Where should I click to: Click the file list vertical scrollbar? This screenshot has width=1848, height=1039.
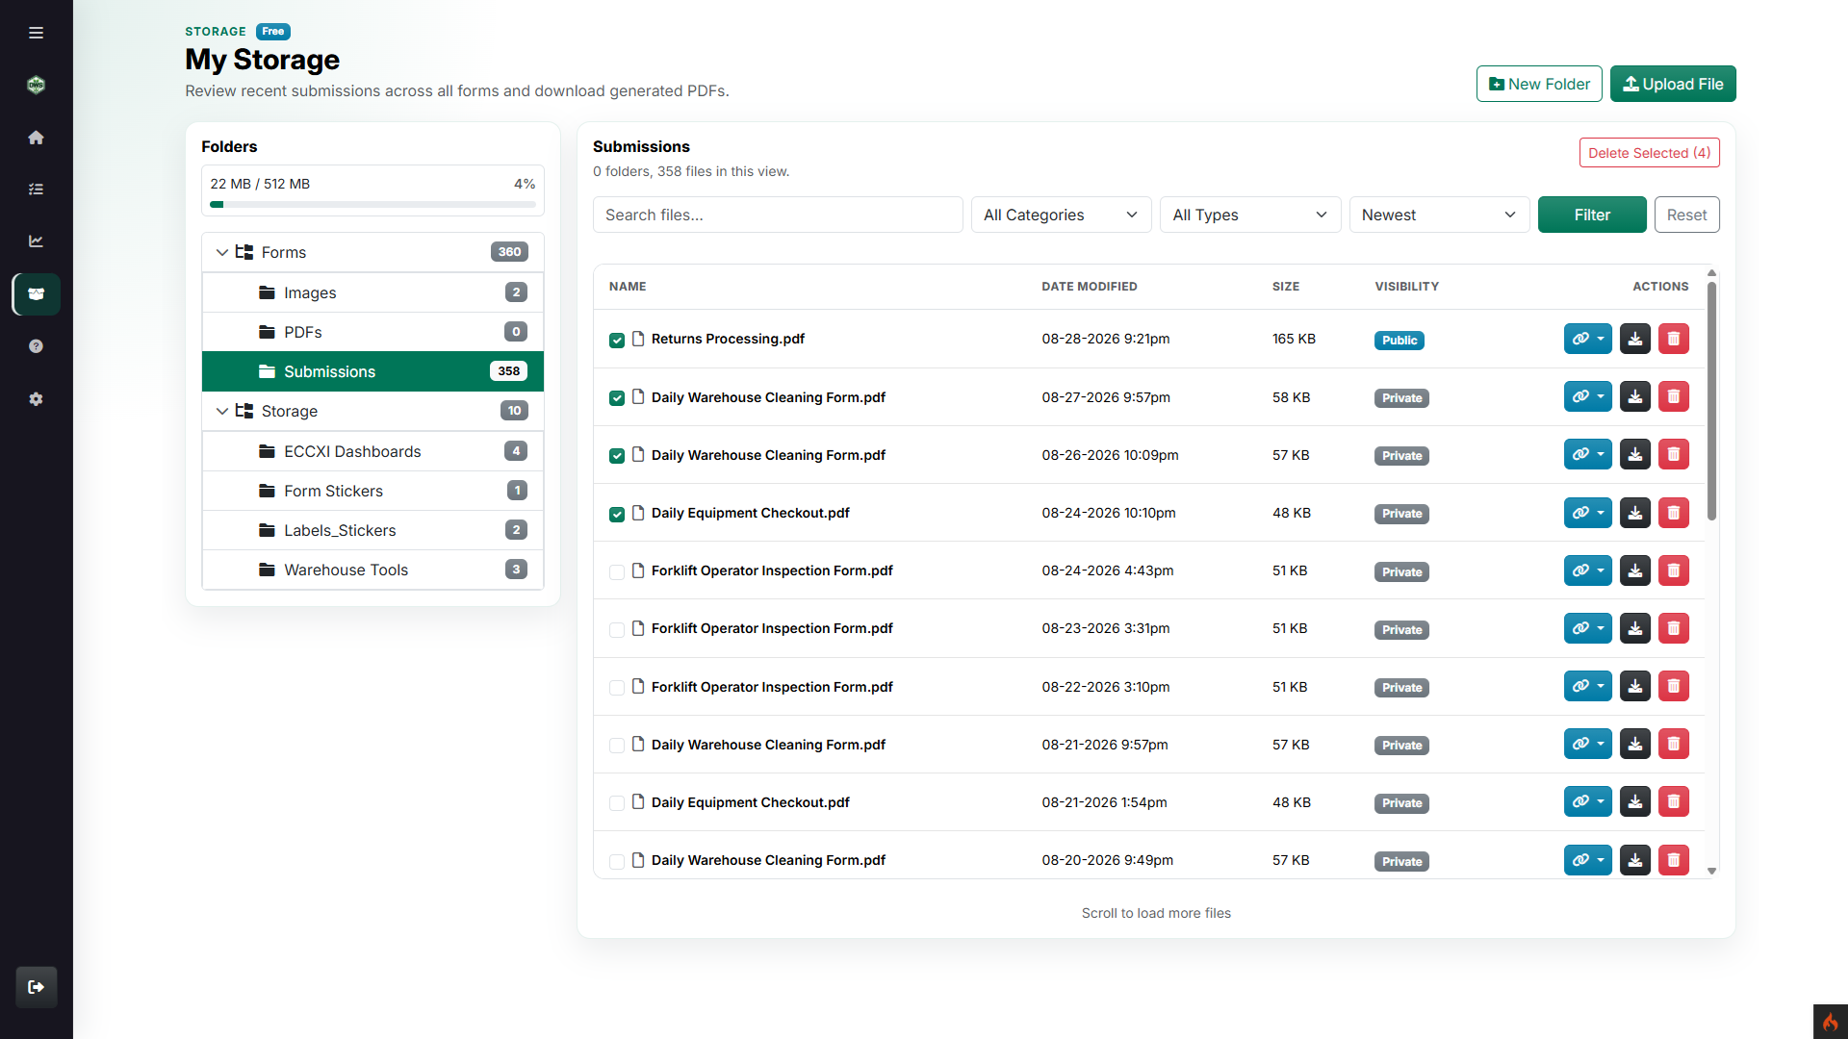pyautogui.click(x=1711, y=400)
